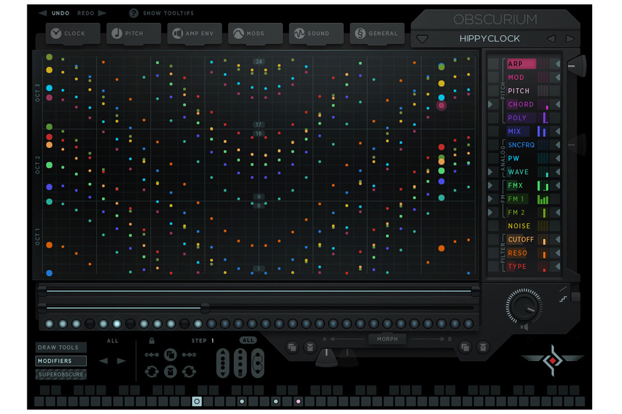Click the padlock lock icon near STEP

tap(151, 341)
